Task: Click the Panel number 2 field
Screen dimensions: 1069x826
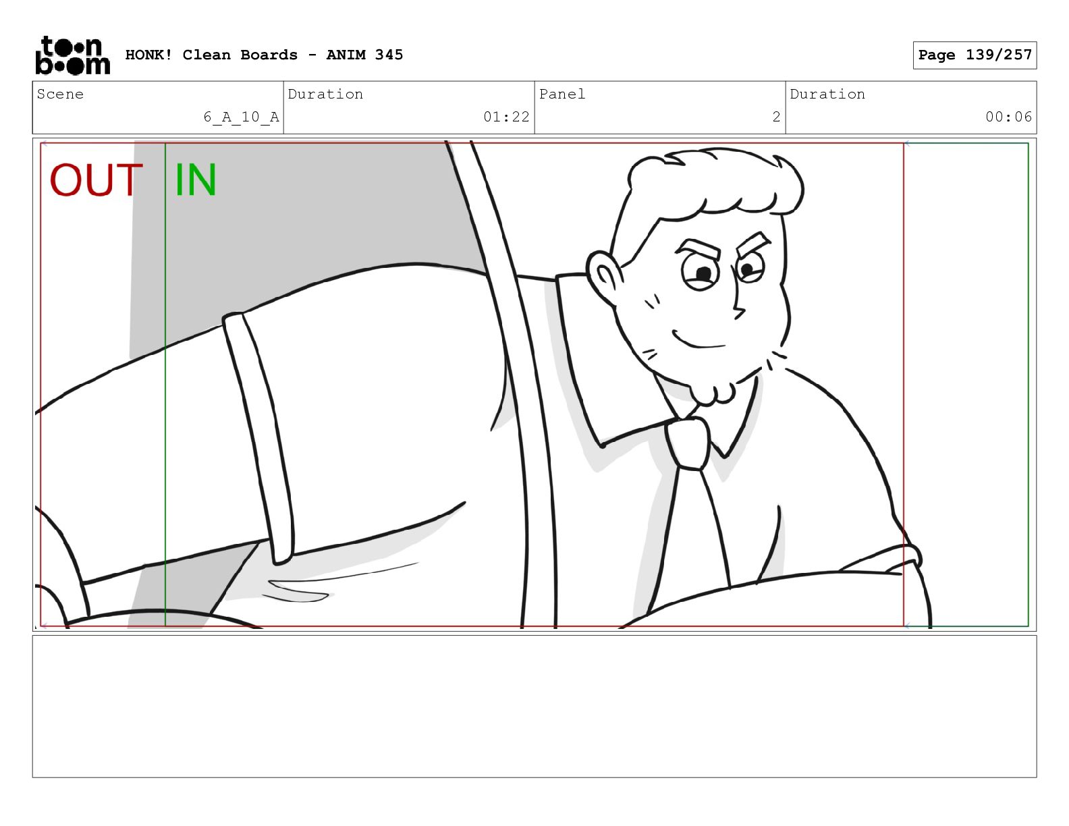Action: click(776, 117)
